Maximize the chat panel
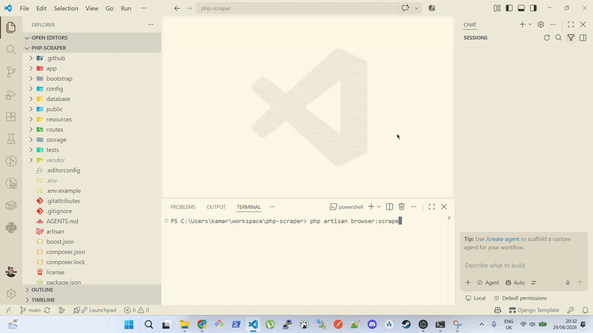The width and height of the screenshot is (593, 333). [x=571, y=24]
